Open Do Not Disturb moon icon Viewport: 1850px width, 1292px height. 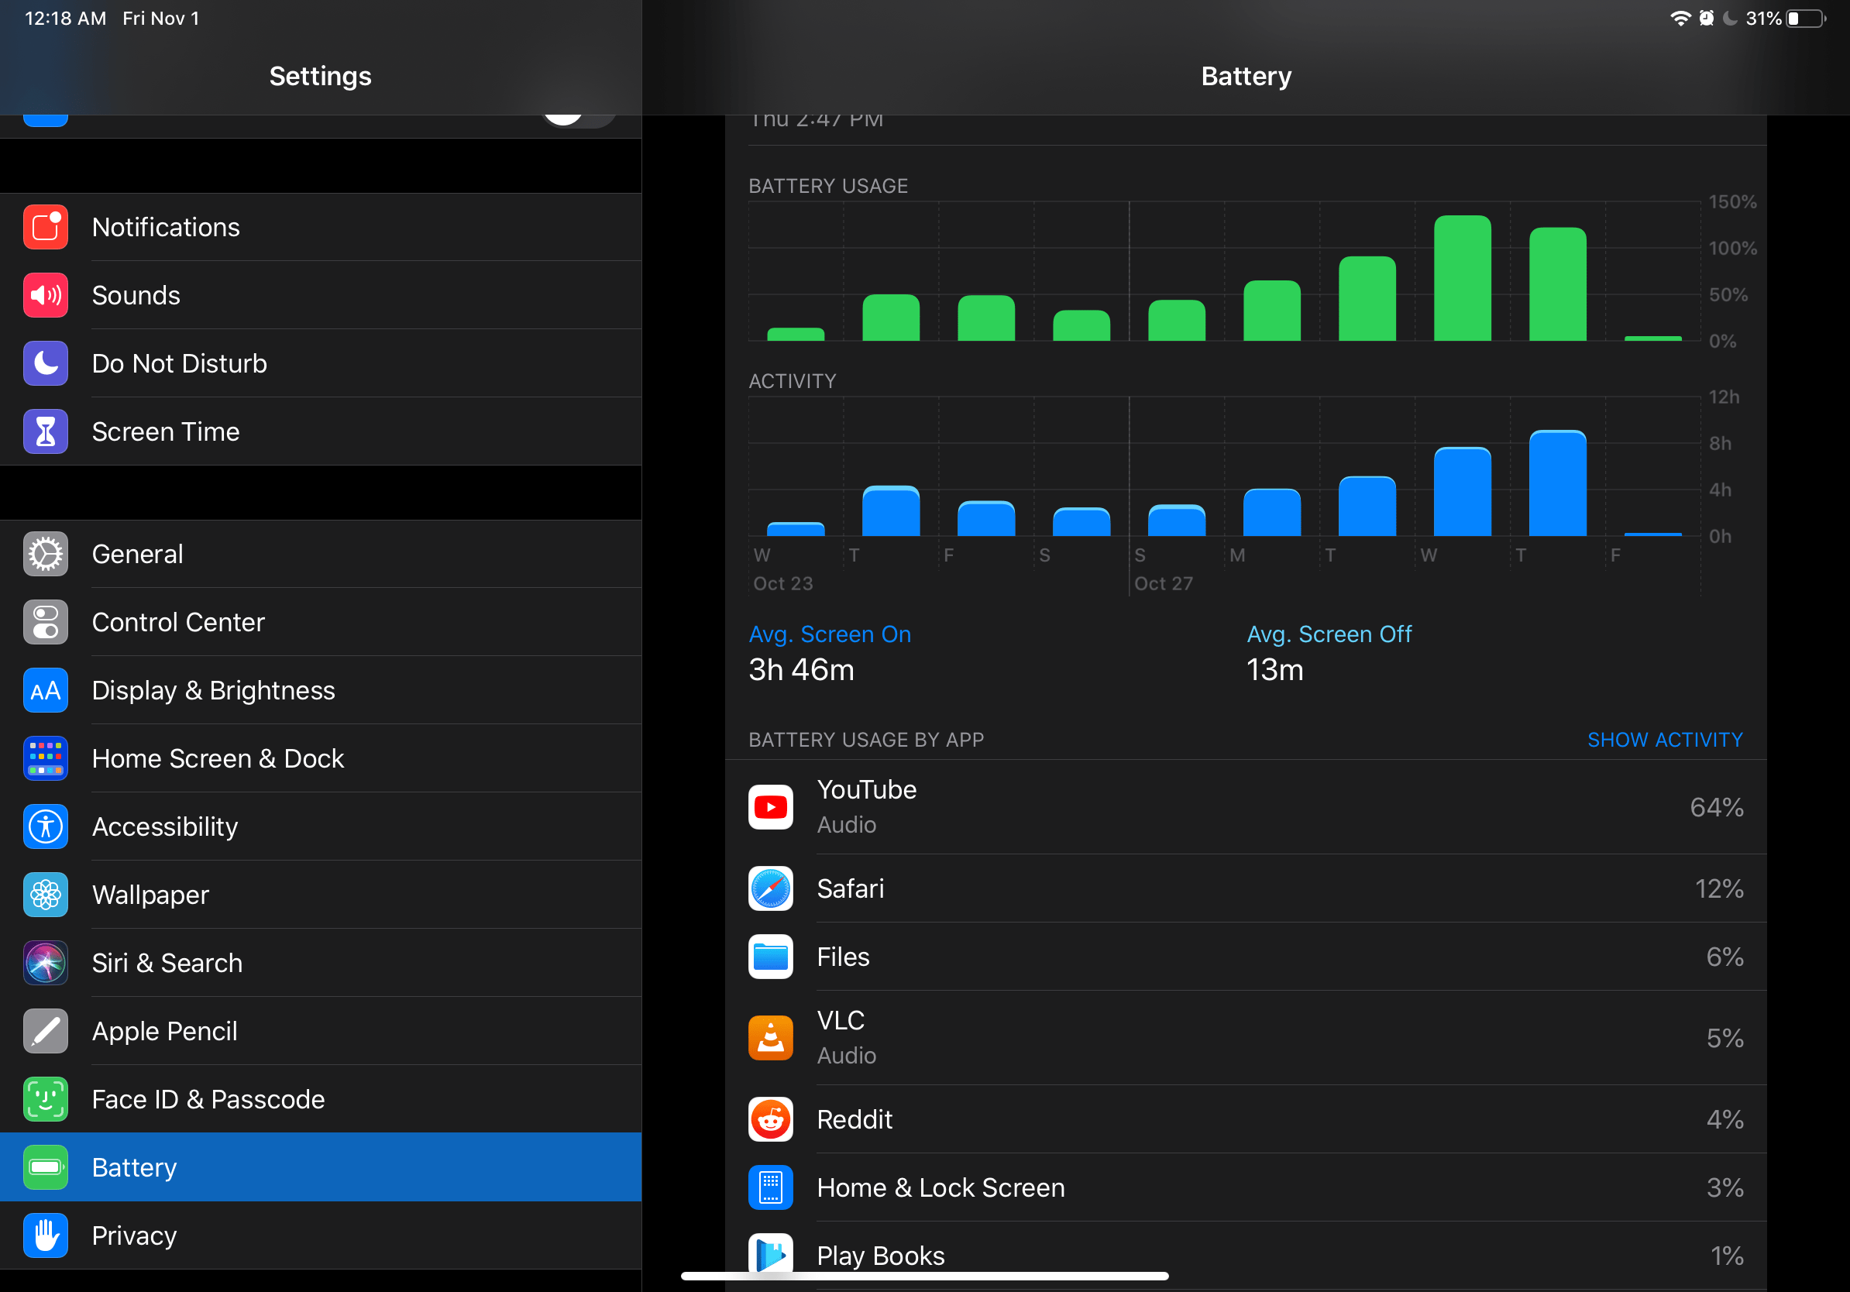pos(46,363)
